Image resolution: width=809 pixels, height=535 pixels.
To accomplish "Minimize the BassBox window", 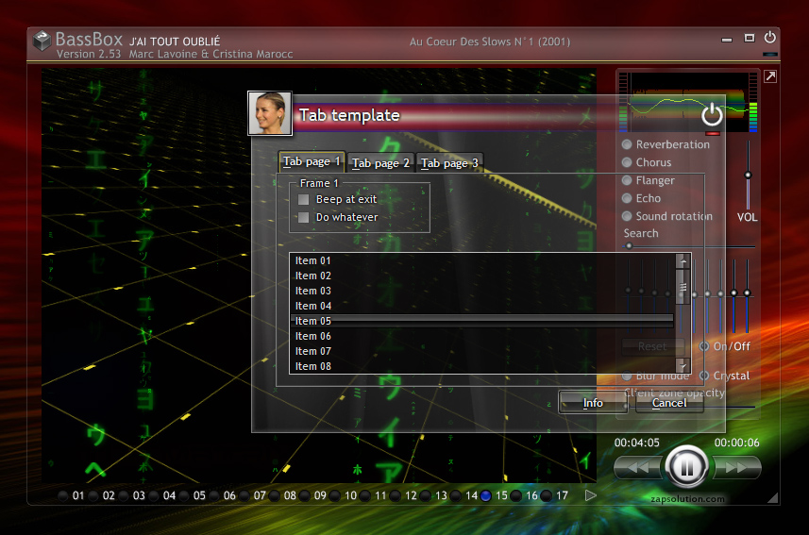I will coord(727,39).
